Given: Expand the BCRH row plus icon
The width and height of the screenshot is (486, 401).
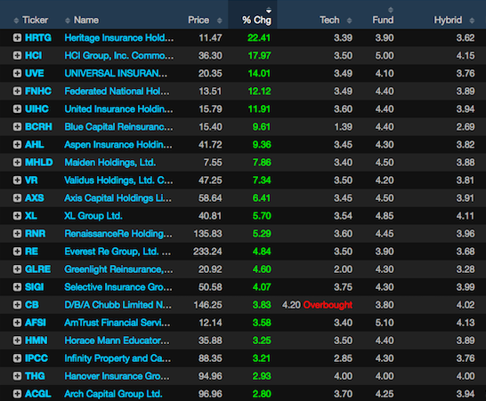Looking at the screenshot, I should coord(17,126).
